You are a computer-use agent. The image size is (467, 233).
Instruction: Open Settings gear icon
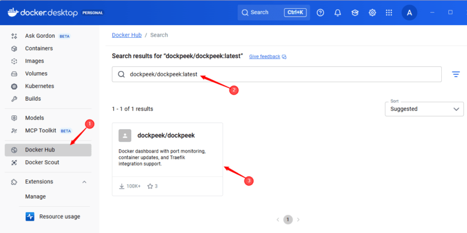(x=372, y=12)
